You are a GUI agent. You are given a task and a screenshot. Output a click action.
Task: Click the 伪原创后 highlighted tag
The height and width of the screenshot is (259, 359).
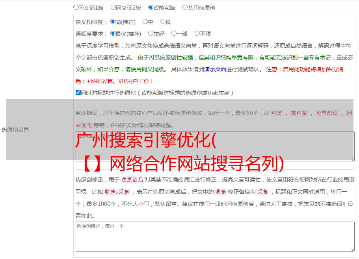click(x=132, y=179)
